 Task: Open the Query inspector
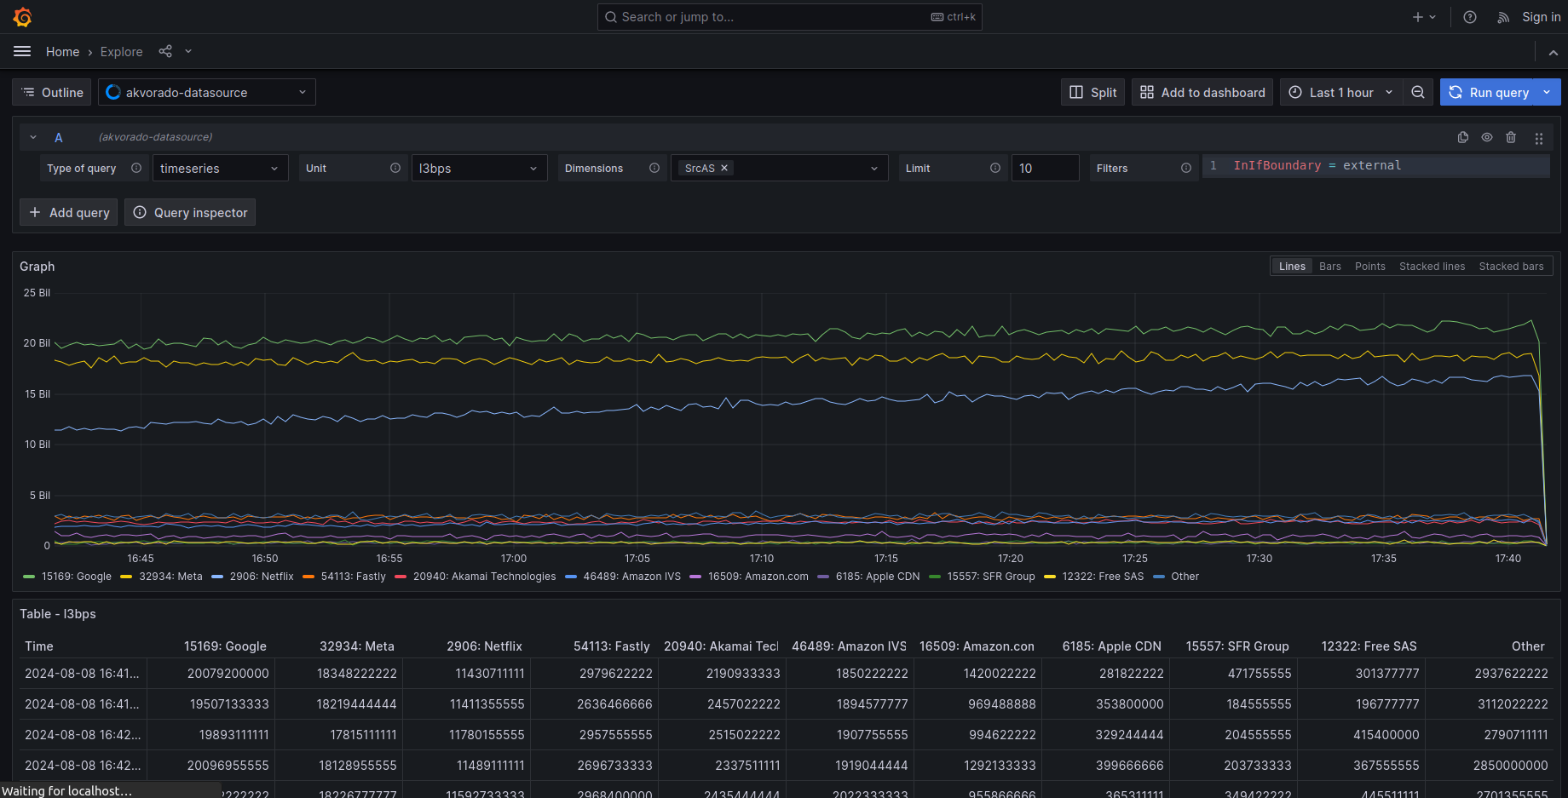189,212
